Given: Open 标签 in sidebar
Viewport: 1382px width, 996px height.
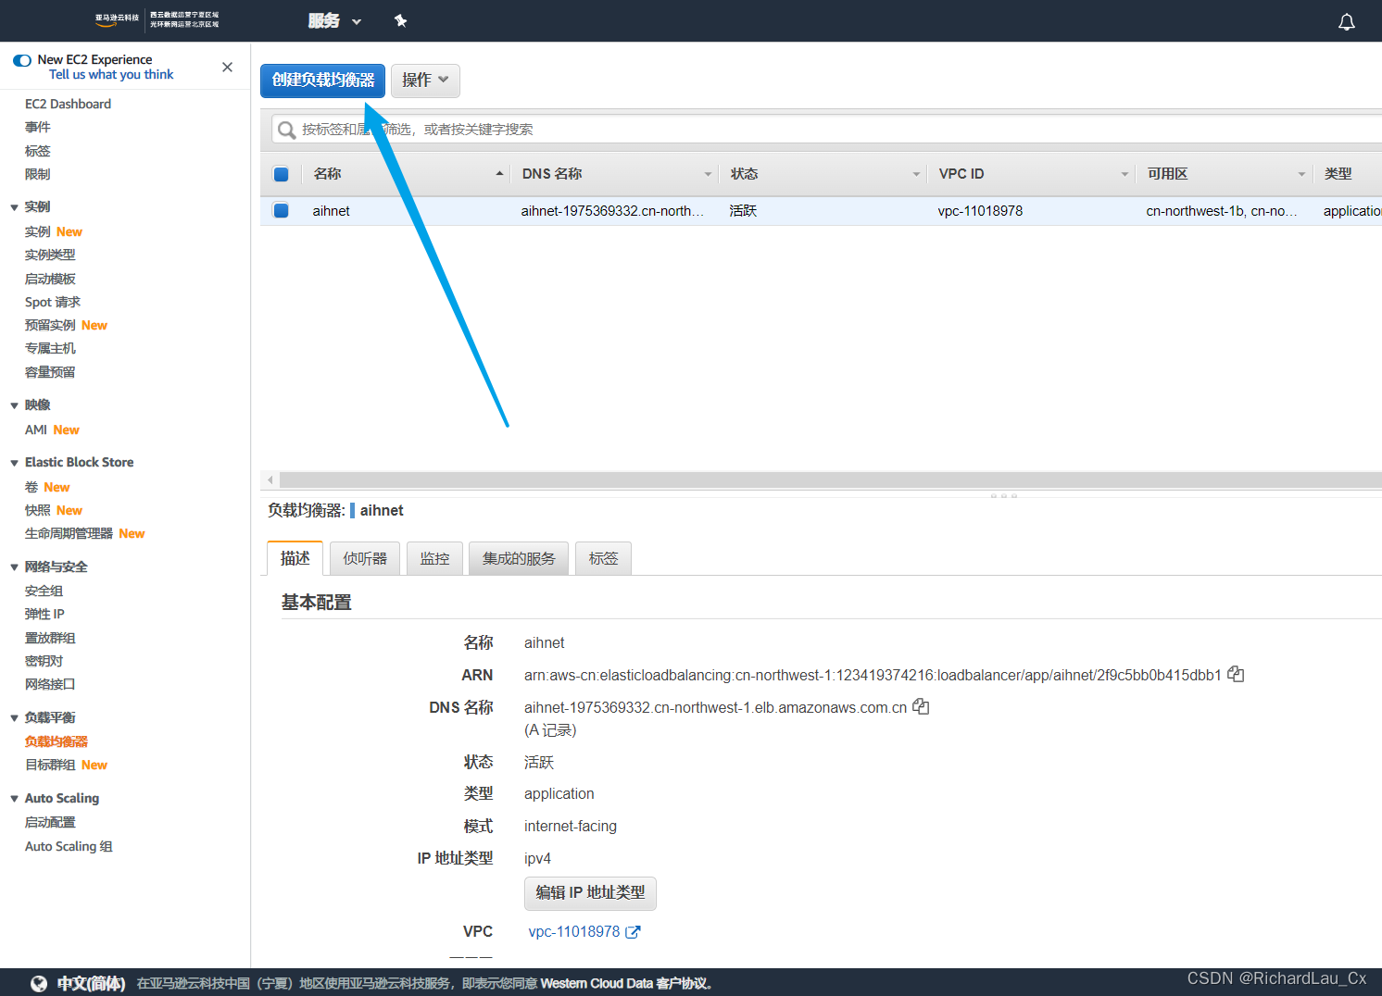Looking at the screenshot, I should pyautogui.click(x=38, y=151).
